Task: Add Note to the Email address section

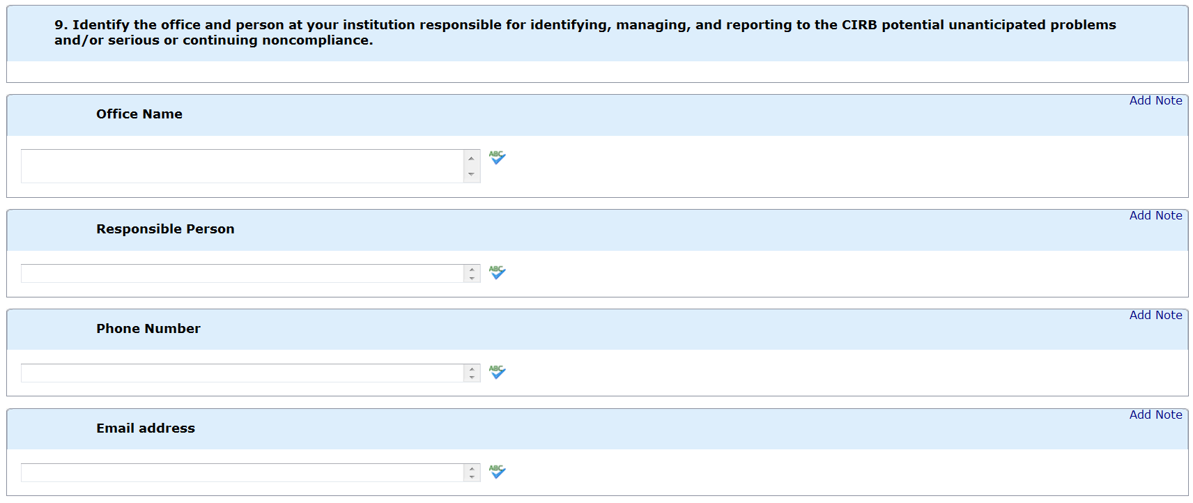Action: coord(1155,415)
